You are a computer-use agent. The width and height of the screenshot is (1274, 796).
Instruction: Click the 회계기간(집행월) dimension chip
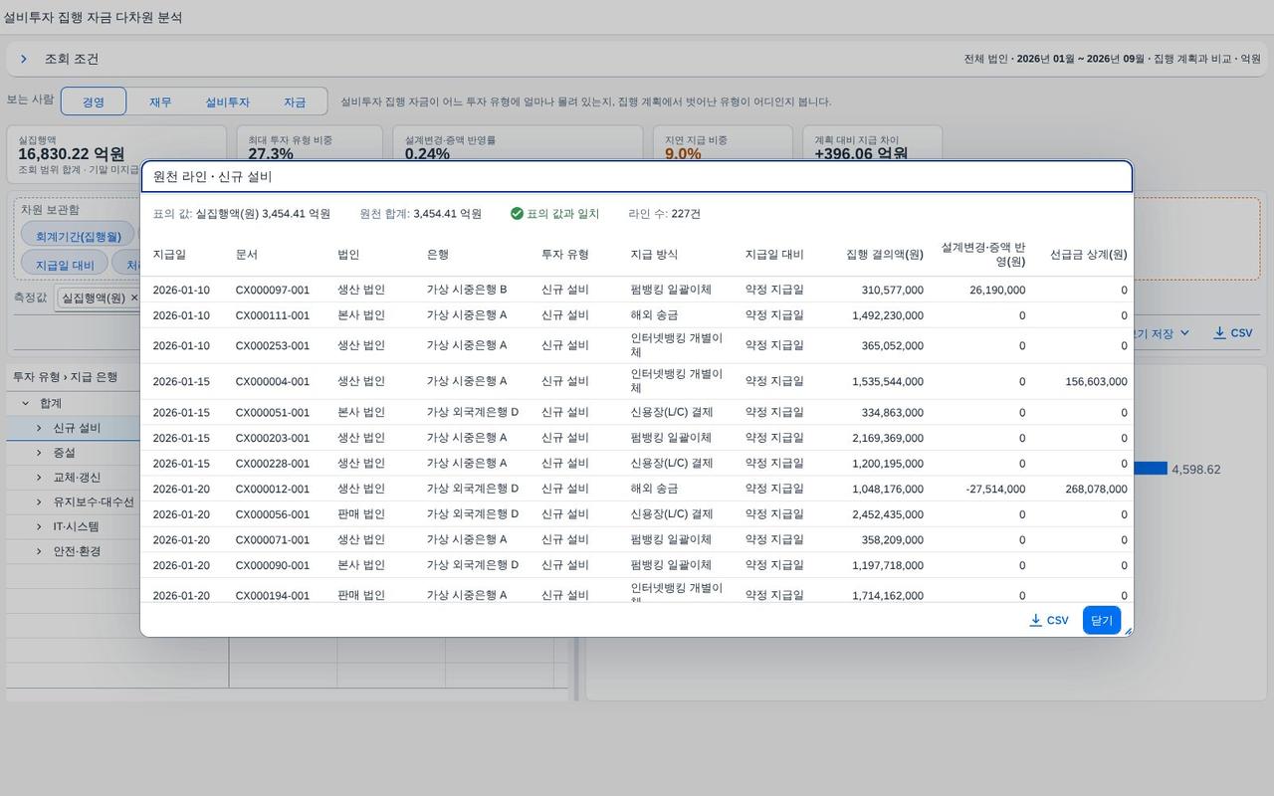pyautogui.click(x=78, y=236)
